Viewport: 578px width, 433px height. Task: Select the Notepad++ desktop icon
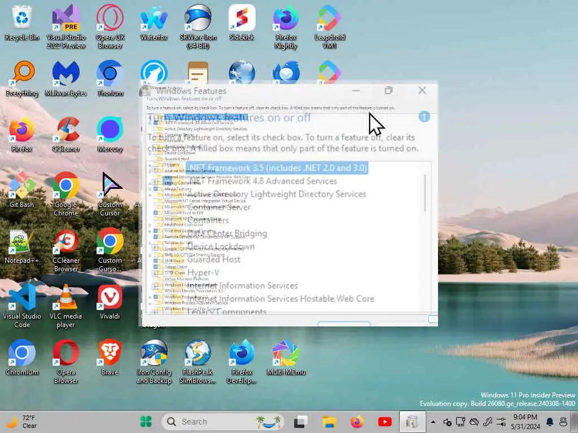(22, 246)
